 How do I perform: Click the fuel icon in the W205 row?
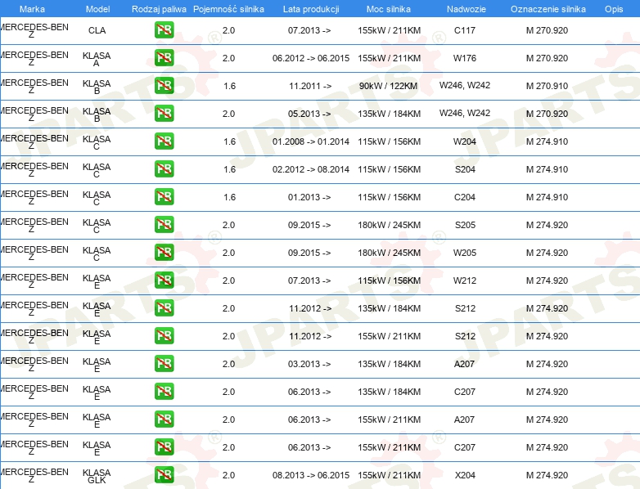pos(164,253)
